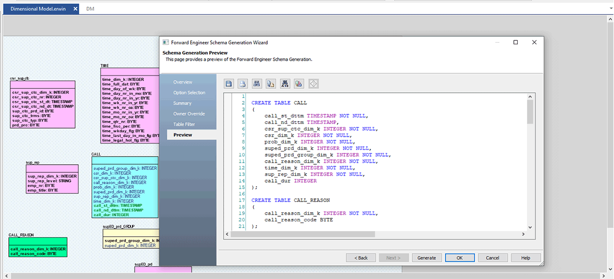Switch to Owner Override step
The height and width of the screenshot is (279, 614).
pyautogui.click(x=188, y=114)
